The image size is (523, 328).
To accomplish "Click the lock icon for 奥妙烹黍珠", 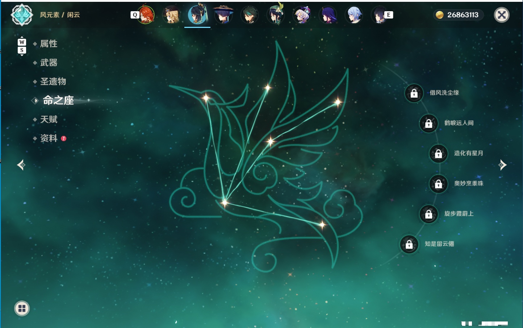I will pos(438,184).
